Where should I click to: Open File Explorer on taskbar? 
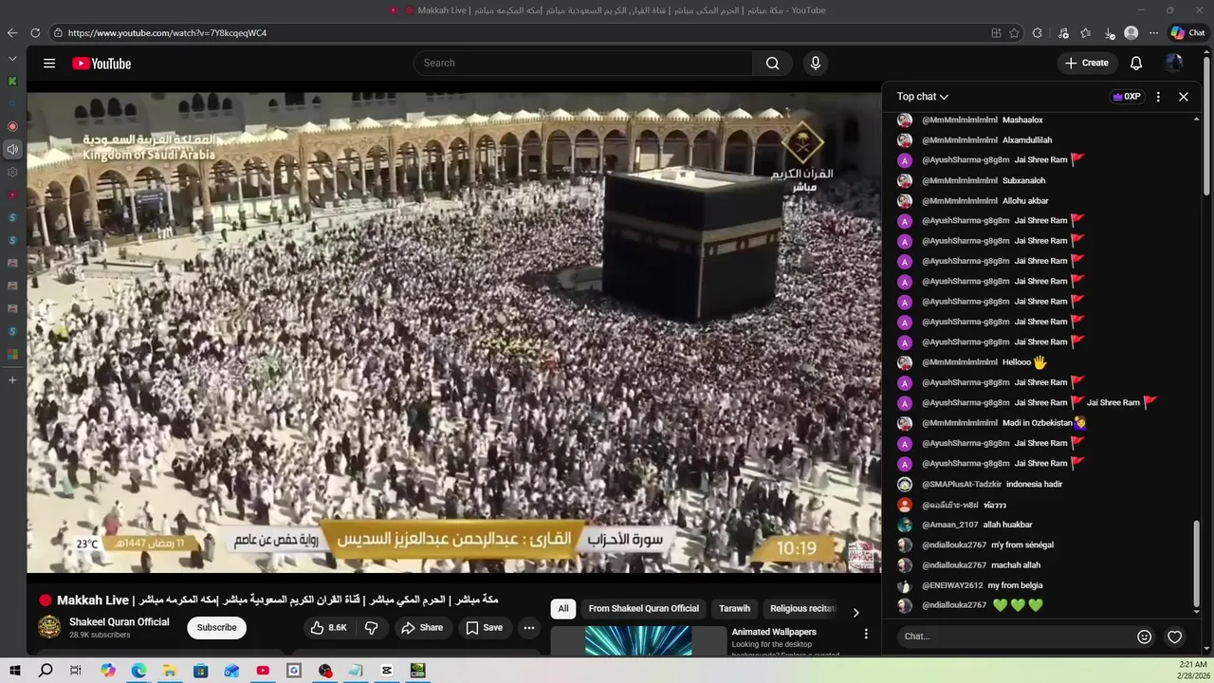(x=170, y=671)
